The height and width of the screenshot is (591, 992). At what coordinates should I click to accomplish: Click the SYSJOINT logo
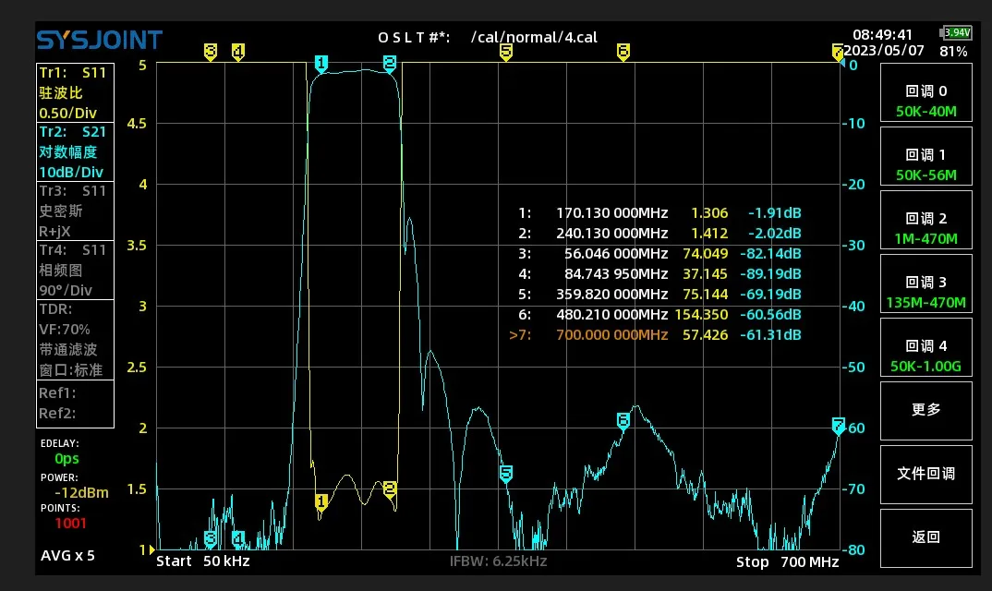(x=100, y=40)
